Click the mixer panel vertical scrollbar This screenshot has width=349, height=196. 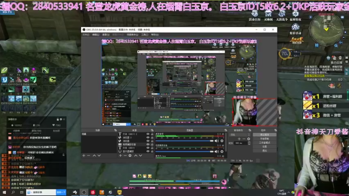(x=226, y=142)
